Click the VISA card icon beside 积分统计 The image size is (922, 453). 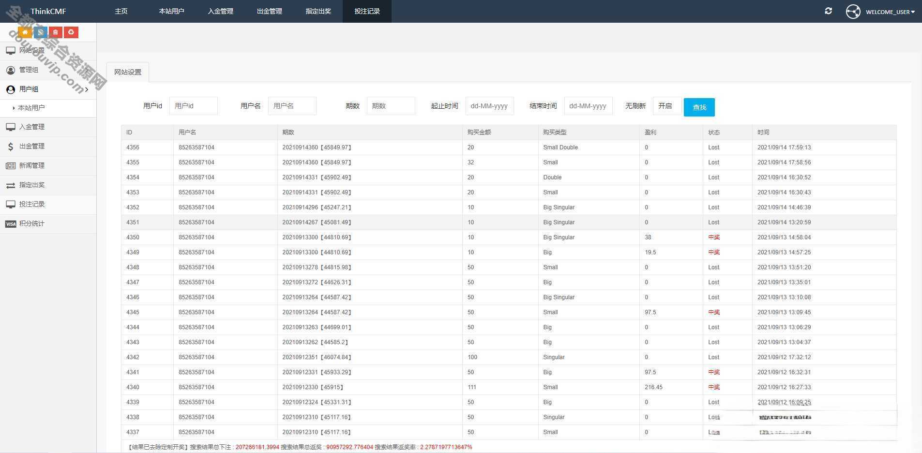point(11,224)
